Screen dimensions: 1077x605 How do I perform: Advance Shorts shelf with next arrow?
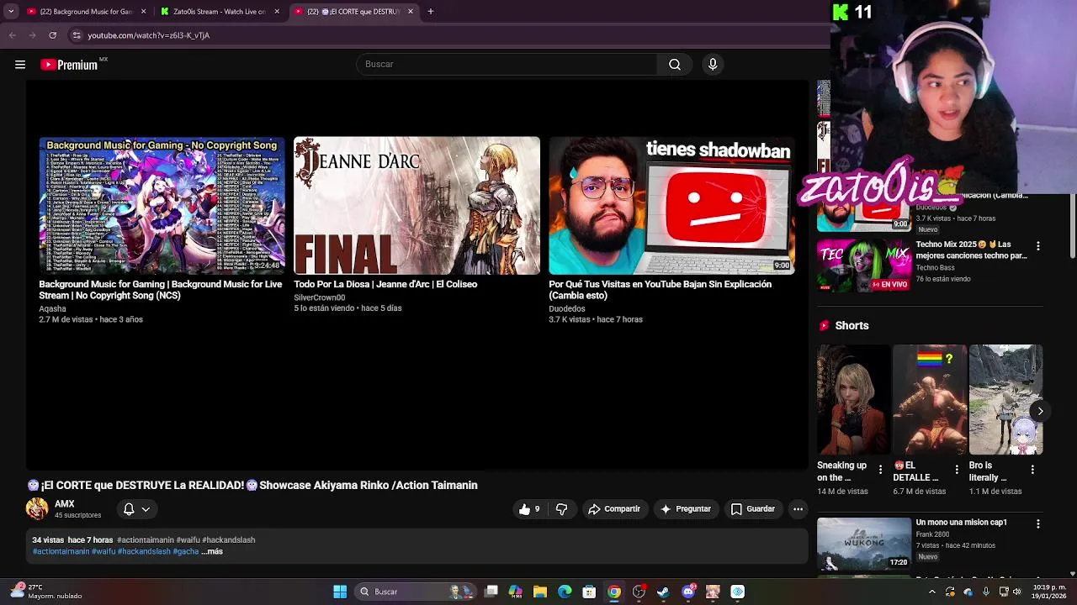(x=1040, y=411)
